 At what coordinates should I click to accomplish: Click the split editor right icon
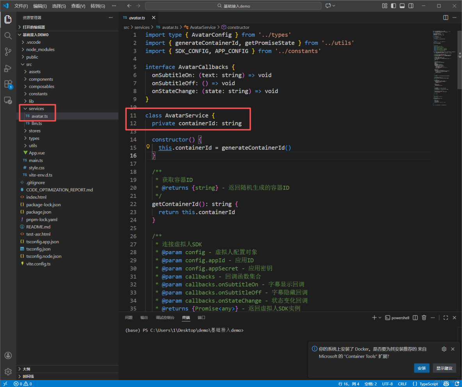(446, 18)
